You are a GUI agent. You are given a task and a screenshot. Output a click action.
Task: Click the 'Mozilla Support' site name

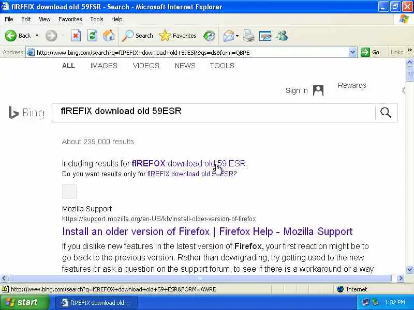point(87,209)
